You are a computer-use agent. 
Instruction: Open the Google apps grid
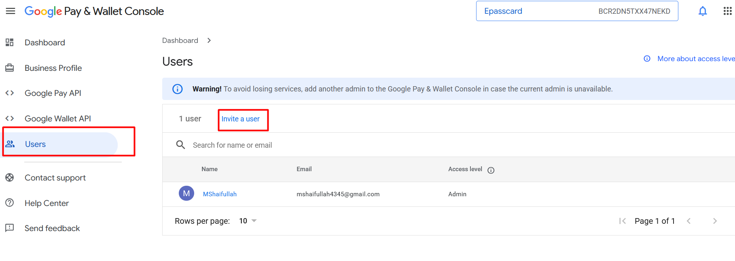point(727,11)
